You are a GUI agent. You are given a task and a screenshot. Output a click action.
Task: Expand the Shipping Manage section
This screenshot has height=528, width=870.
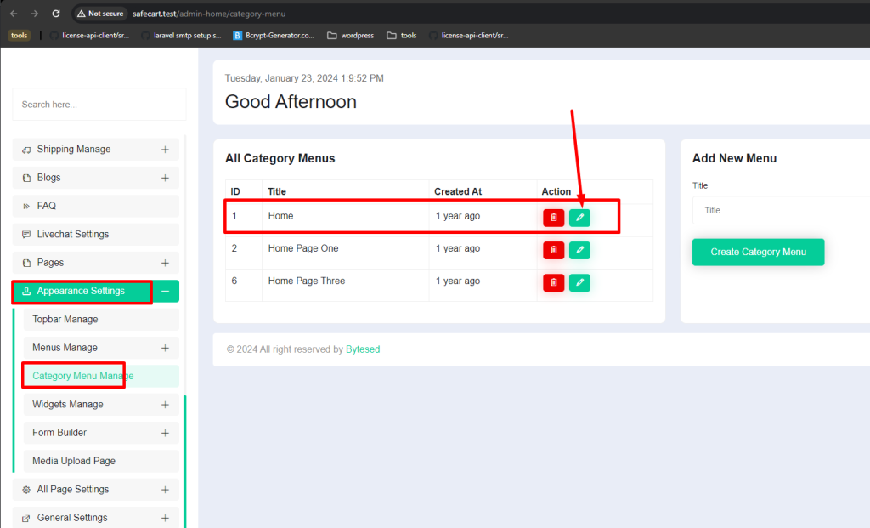tap(165, 150)
